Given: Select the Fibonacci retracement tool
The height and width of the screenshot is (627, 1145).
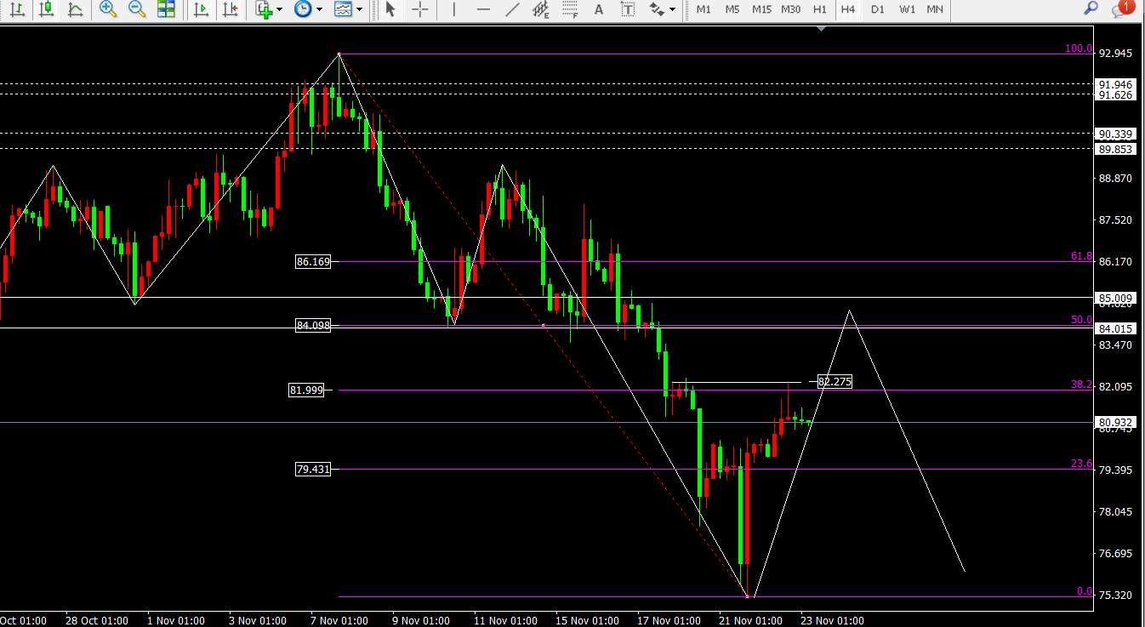Looking at the screenshot, I should pos(570,9).
